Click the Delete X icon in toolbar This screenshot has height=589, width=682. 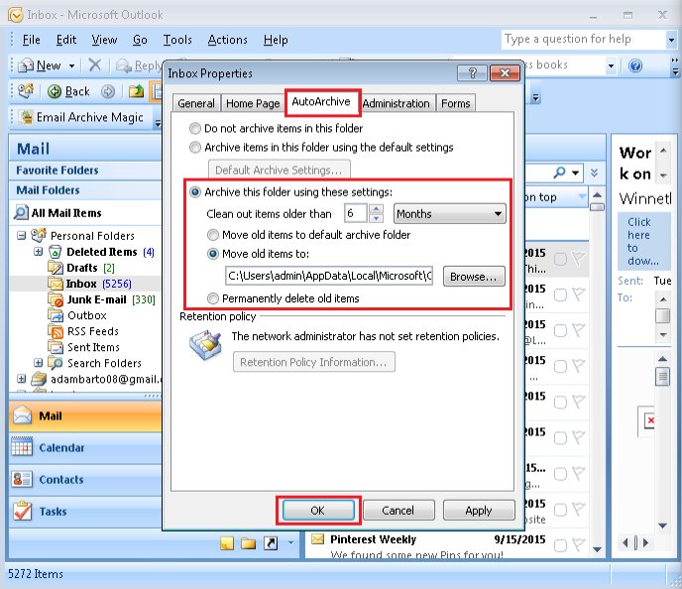(94, 65)
